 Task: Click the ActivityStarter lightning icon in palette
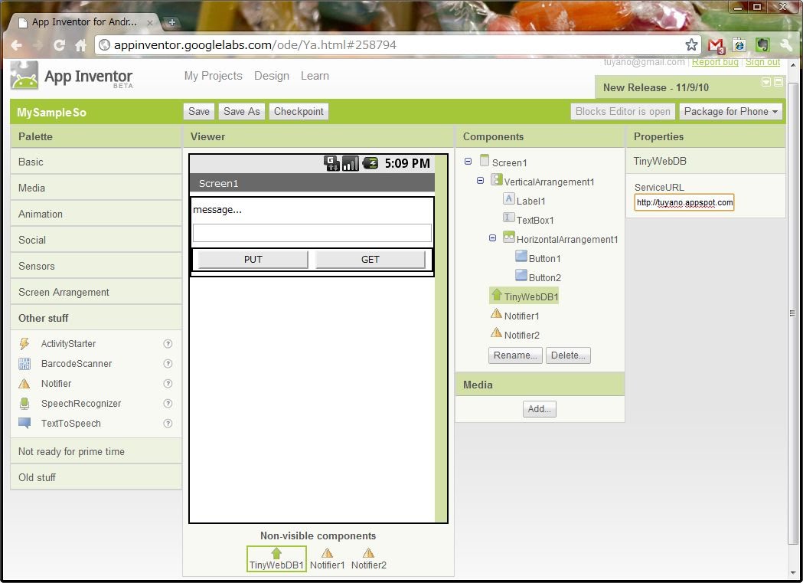click(x=24, y=344)
